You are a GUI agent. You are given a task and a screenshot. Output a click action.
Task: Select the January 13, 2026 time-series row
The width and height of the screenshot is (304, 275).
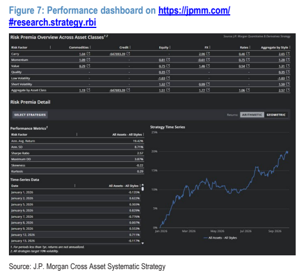click(x=76, y=240)
